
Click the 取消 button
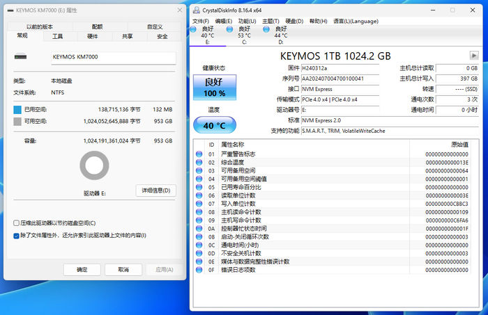(123, 269)
